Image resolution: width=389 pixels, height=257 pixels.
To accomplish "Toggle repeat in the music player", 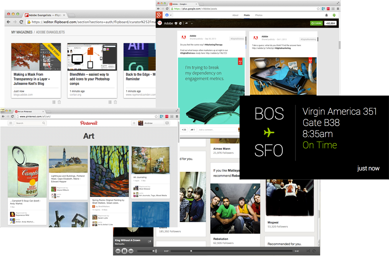I will 314,251.
